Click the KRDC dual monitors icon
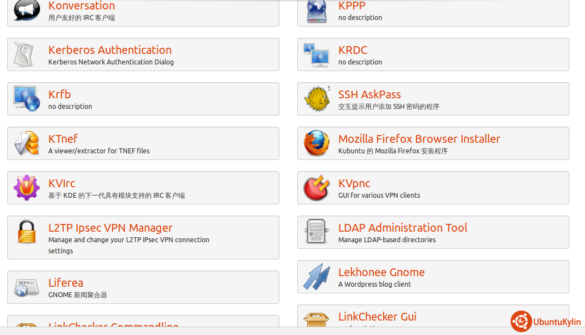 click(x=317, y=54)
